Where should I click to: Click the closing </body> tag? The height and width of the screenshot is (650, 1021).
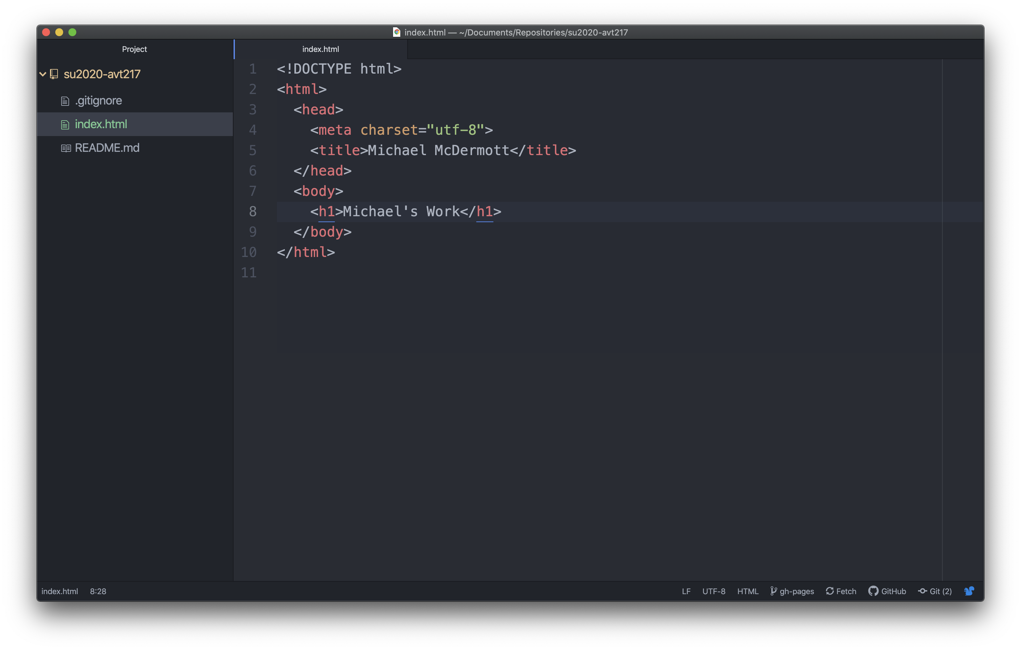point(323,232)
